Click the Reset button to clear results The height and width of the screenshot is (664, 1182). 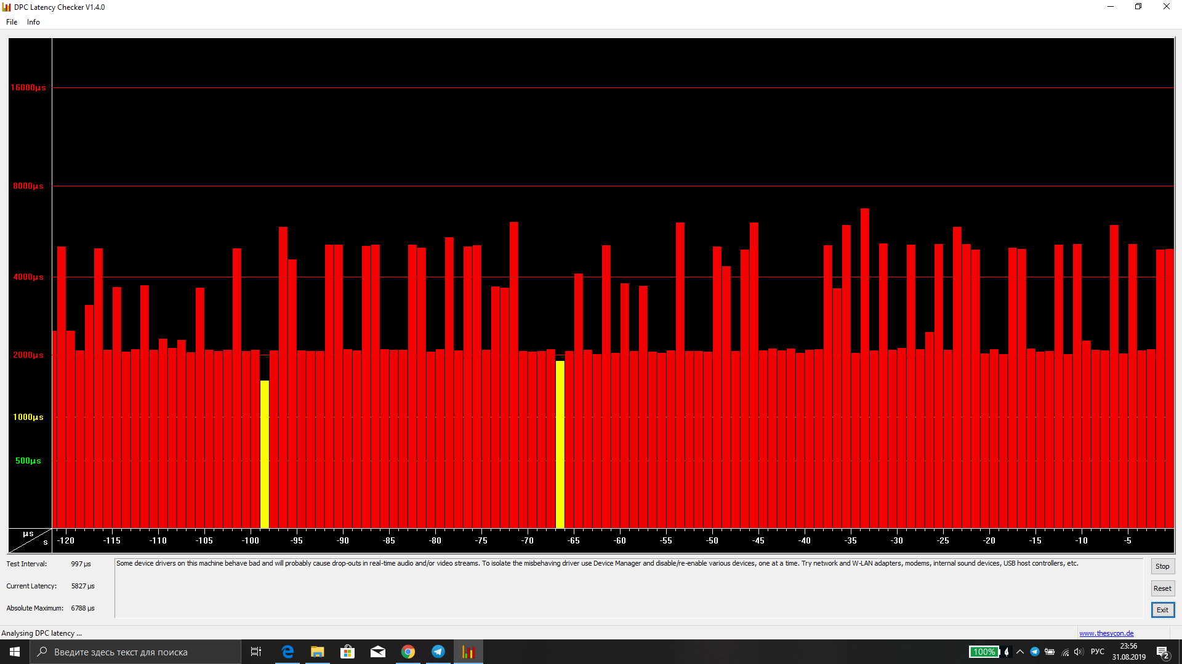click(1162, 588)
